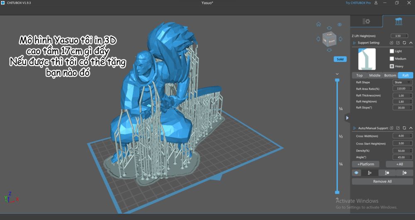Select the add support tool icon
Image resolution: width=415 pixels, height=220 pixels.
click(370, 173)
